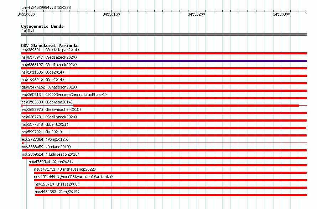Select the 4p15.1 band label

28,31
